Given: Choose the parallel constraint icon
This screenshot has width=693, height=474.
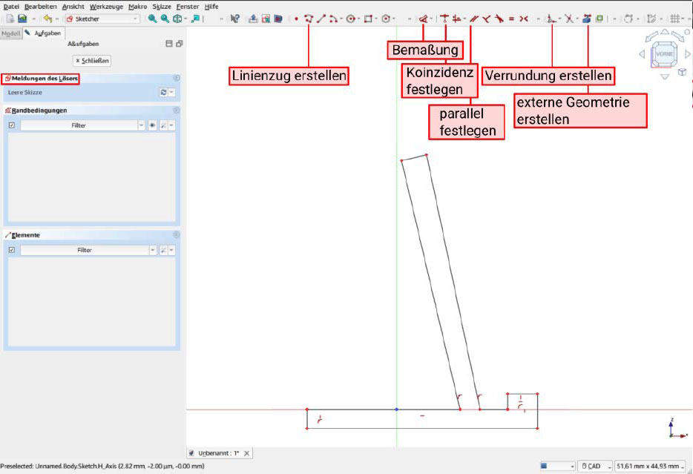Looking at the screenshot, I should (473, 19).
